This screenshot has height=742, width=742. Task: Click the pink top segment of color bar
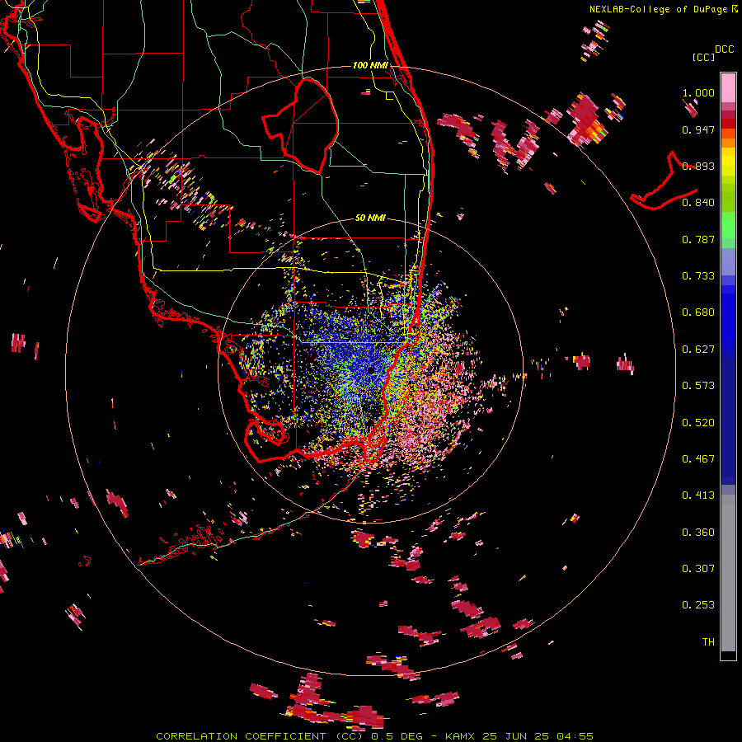click(x=728, y=87)
